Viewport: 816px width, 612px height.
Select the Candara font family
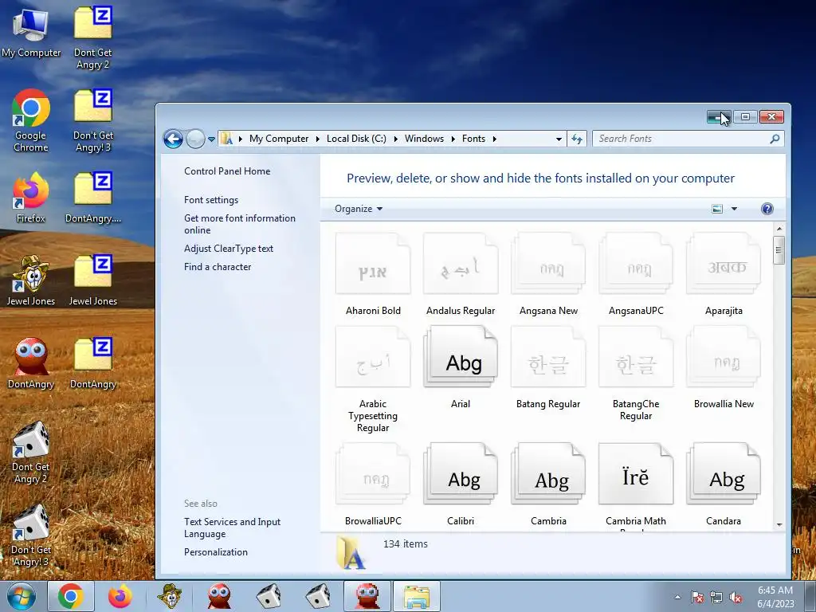724,473
